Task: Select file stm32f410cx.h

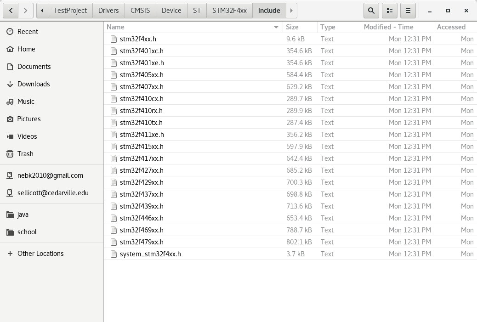Action: click(290, 99)
